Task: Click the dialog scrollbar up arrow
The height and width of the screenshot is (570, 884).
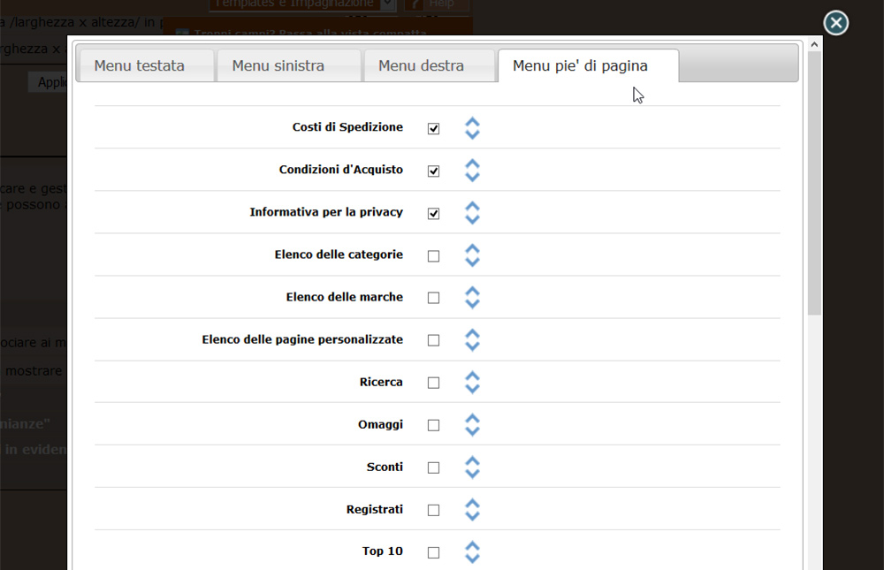Action: click(814, 44)
